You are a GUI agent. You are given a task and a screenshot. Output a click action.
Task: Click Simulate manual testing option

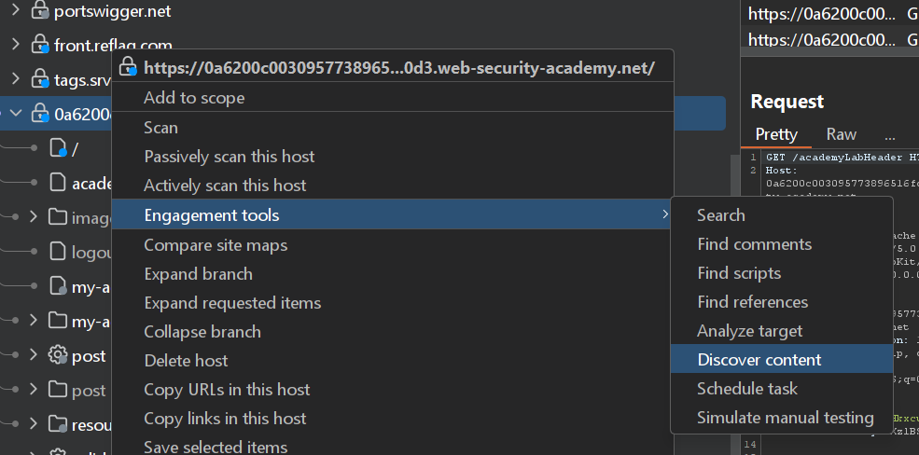coord(785,418)
